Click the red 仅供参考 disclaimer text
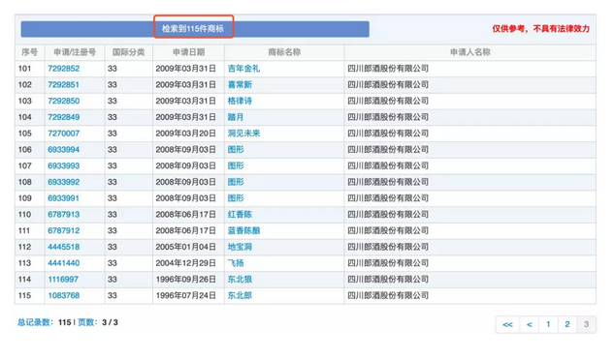Viewport: 614px width, 359px height. [541, 29]
